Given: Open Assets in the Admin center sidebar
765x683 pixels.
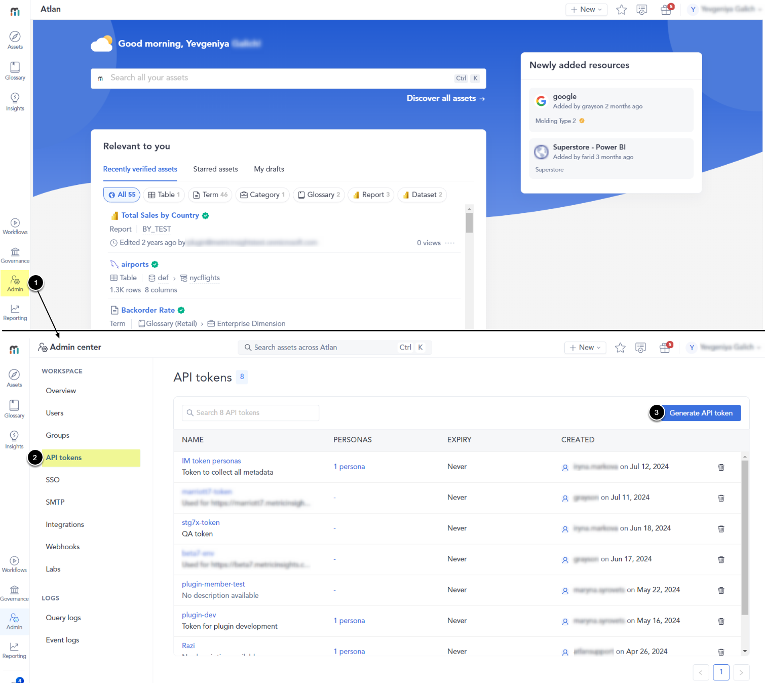Looking at the screenshot, I should [14, 378].
